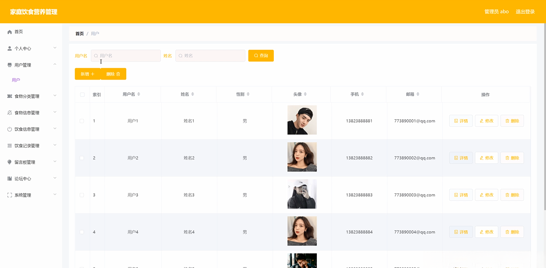The height and width of the screenshot is (268, 546).
Task: Collapse 用户管理 menu chevron
Action: point(55,64)
